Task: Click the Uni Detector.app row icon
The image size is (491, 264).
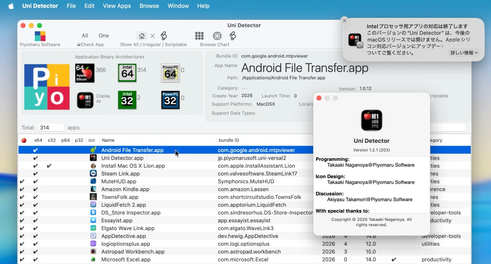Action: click(x=93, y=158)
